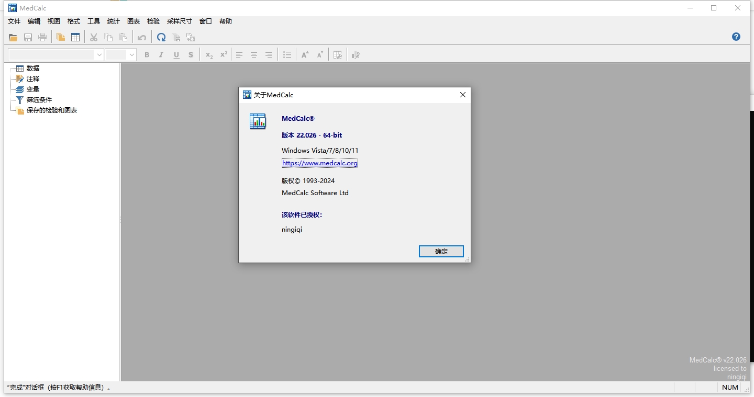Viewport: 754px width, 397px height.
Task: Toggle underline formatting button
Action: (176, 55)
